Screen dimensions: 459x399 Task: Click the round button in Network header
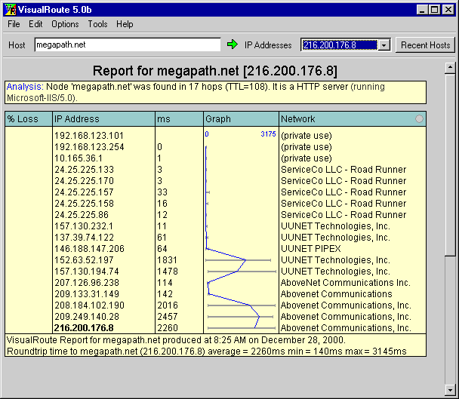coord(419,118)
